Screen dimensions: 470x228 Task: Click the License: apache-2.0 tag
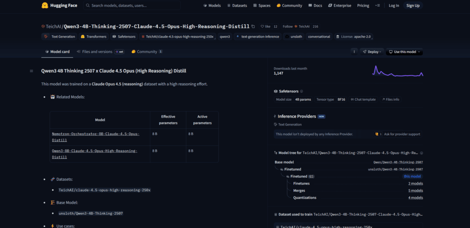[353, 37]
